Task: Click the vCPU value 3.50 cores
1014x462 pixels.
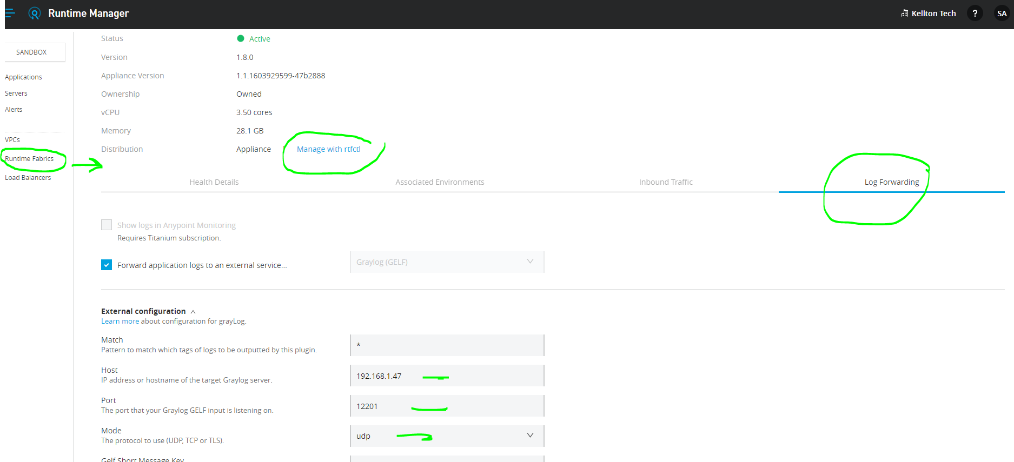Action: [x=254, y=112]
